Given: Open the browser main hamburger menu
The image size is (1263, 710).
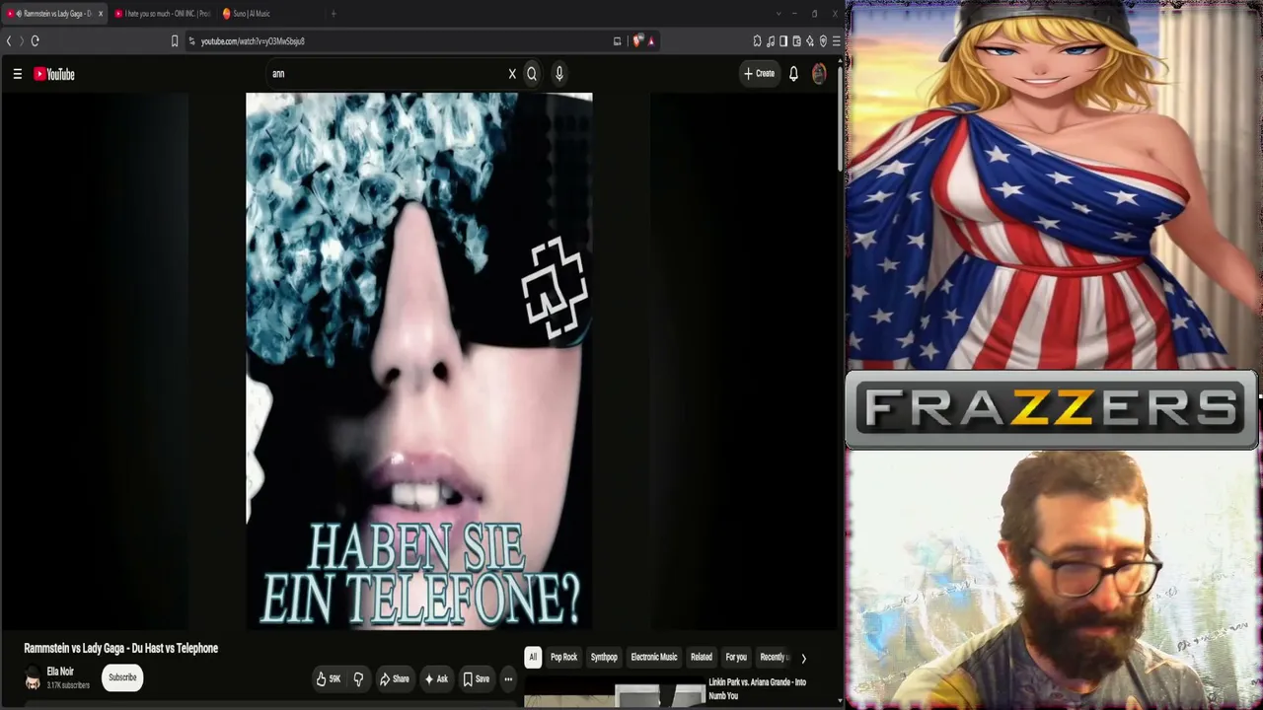Looking at the screenshot, I should [837, 40].
